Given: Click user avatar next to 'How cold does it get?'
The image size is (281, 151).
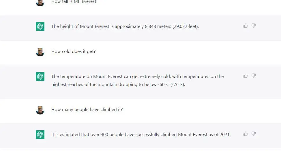Looking at the screenshot, I should [40, 52].
